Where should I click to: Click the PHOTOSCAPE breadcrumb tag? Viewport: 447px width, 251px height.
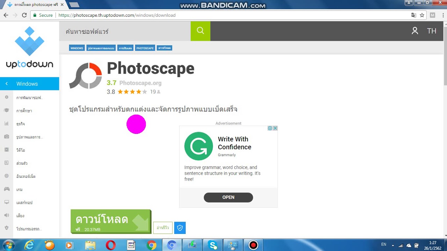coord(145,48)
